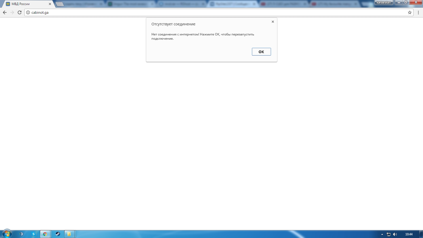The image size is (423, 238).
Task: Click the Show desktop strip
Action: pyautogui.click(x=421, y=234)
